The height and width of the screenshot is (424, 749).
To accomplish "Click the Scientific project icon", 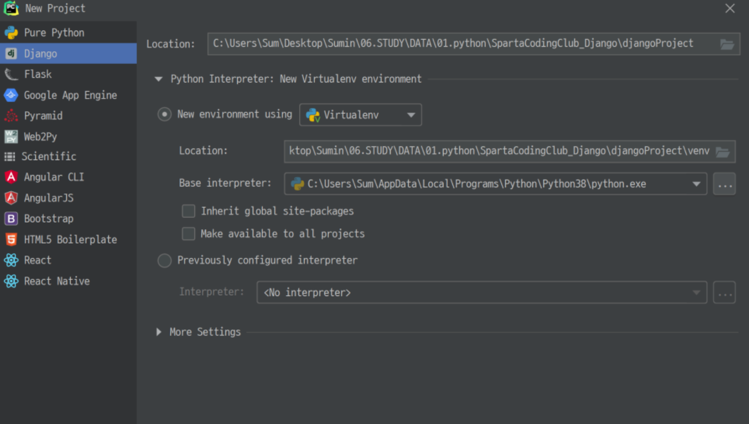I will point(9,156).
